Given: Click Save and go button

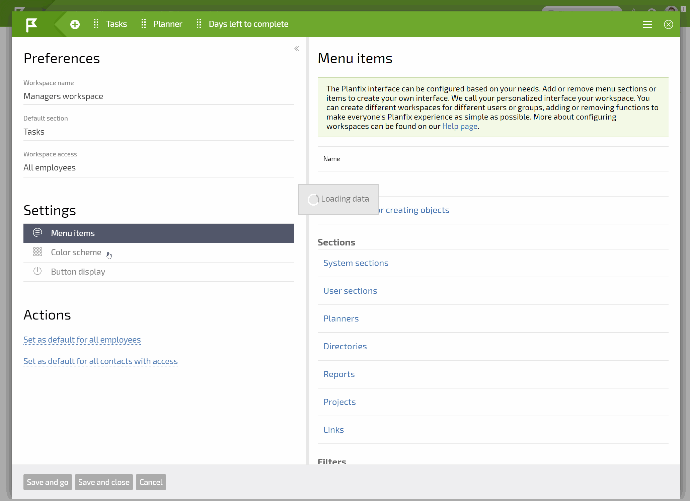Looking at the screenshot, I should pos(48,482).
